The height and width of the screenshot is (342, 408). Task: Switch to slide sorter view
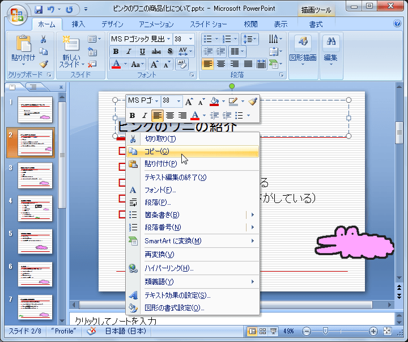262,331
